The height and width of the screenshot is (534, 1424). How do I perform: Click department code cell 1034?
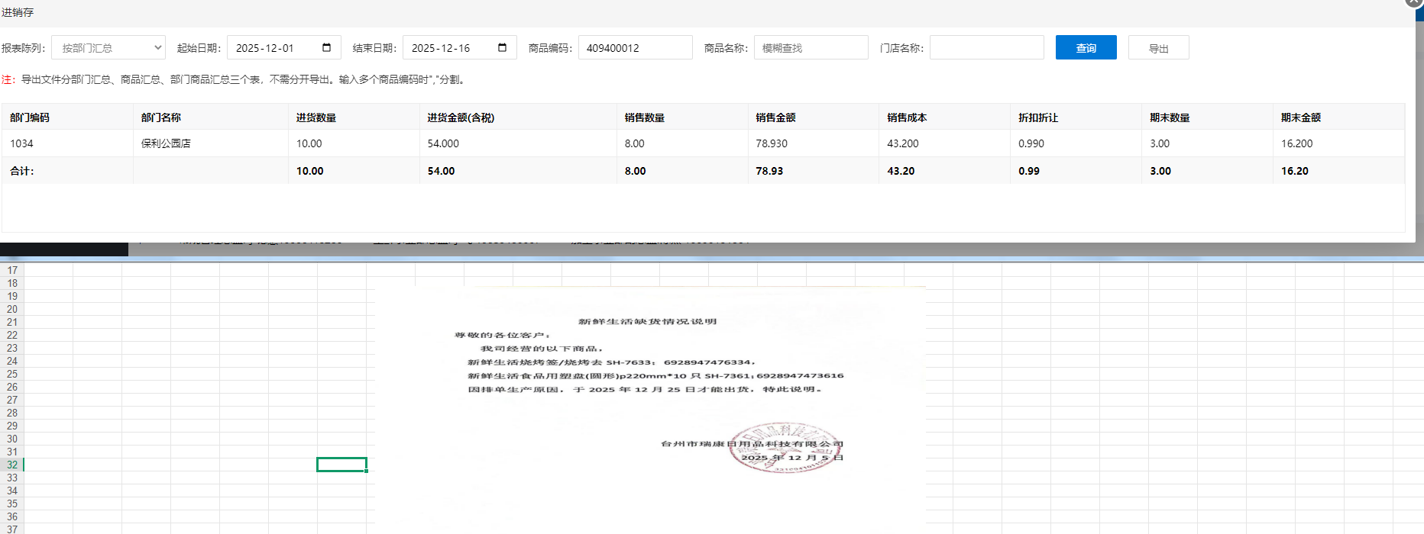click(x=22, y=143)
